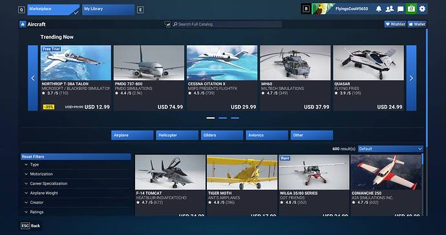The width and height of the screenshot is (446, 235).
Task: Open the Wishlist
Action: [396, 24]
